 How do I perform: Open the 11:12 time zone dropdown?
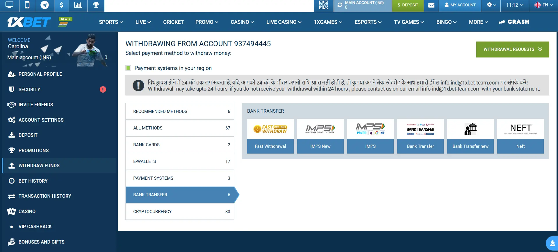(x=515, y=5)
